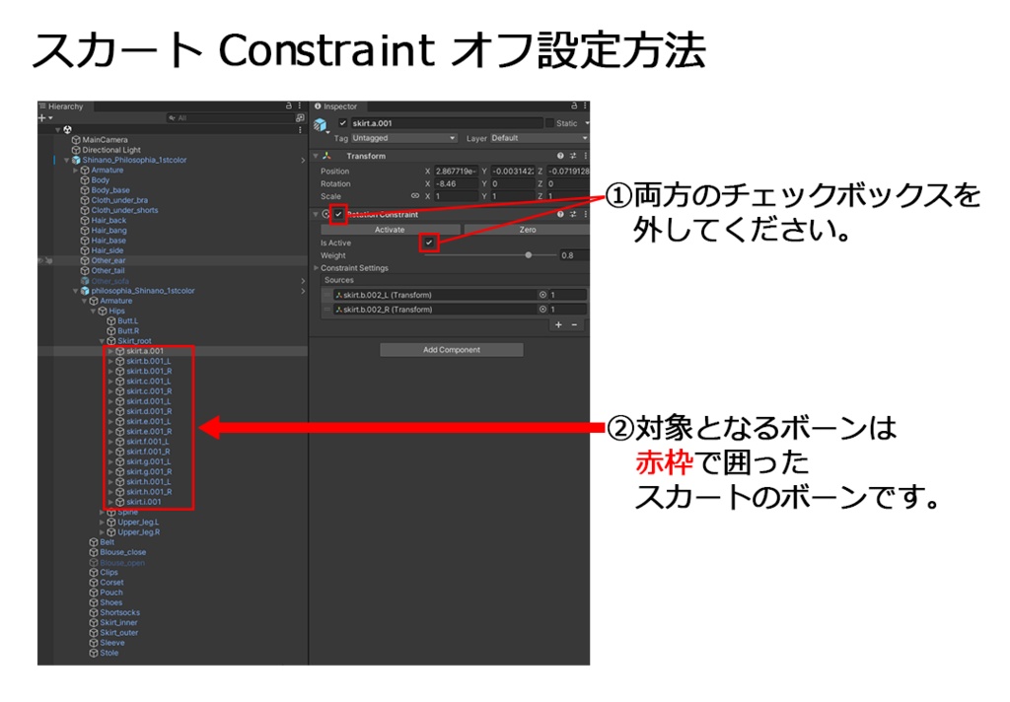Viewport: 1010px width, 702px height.
Task: Open Transform component presets icon
Action: [573, 156]
